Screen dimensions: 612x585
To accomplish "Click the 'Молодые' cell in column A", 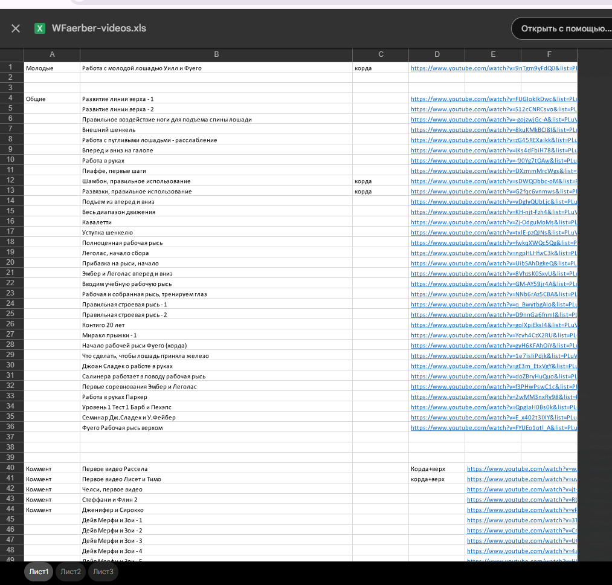I will pyautogui.click(x=52, y=68).
